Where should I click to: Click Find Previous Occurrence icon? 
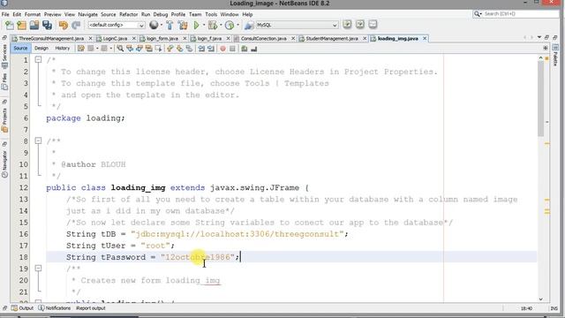tap(130, 49)
